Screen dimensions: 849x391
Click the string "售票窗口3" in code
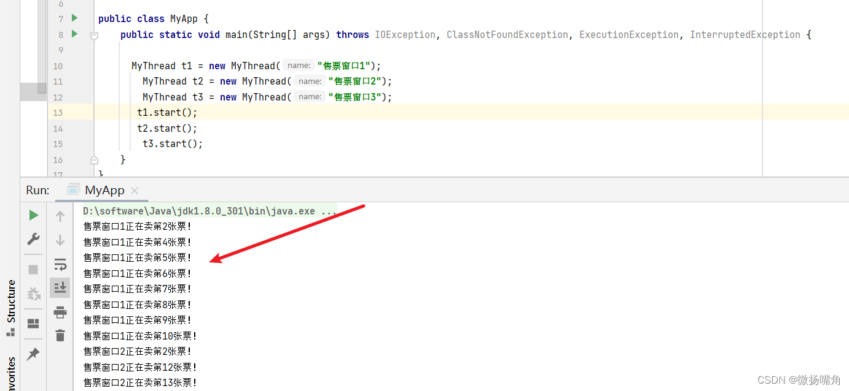tap(354, 97)
